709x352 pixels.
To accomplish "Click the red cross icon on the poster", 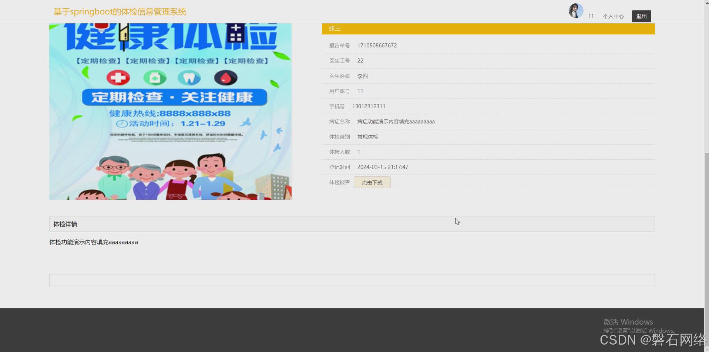I will 118,78.
